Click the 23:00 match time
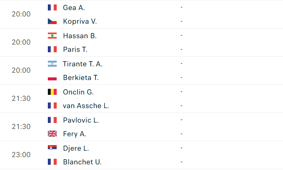 click(x=21, y=155)
